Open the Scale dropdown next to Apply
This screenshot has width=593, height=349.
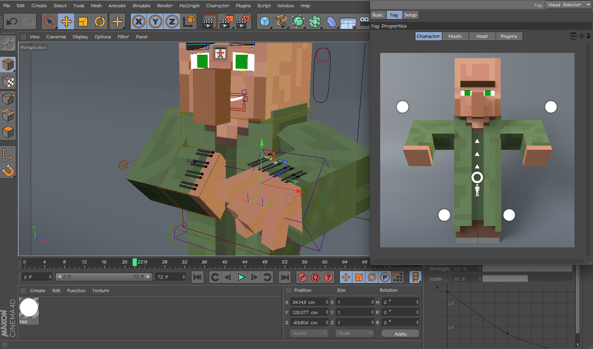point(354,333)
